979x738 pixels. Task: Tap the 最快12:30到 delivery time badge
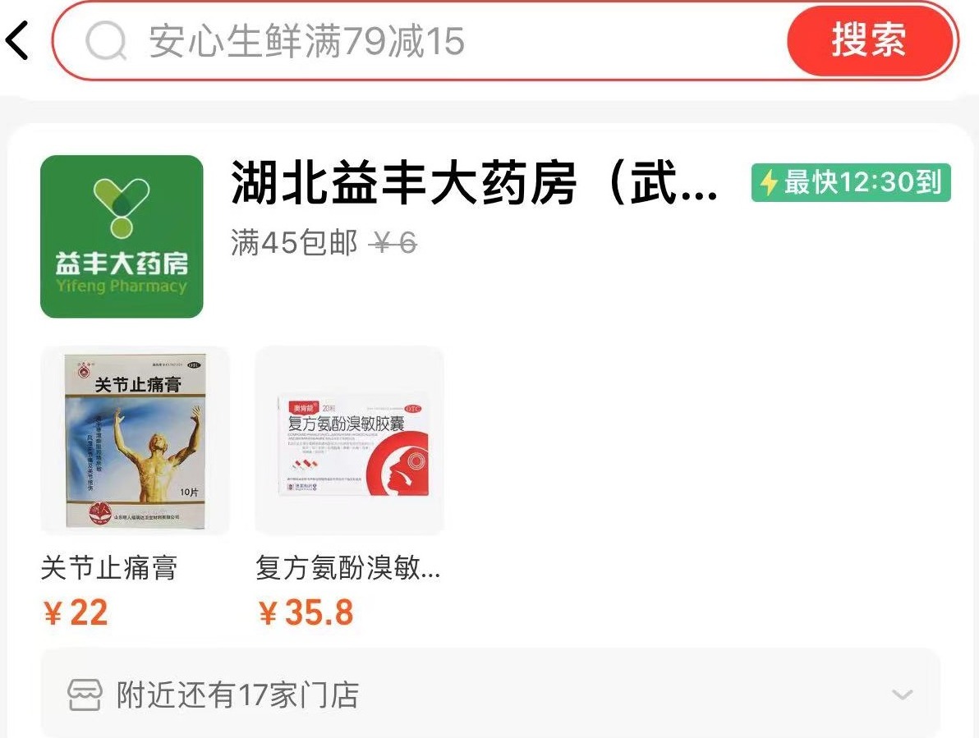pos(850,183)
